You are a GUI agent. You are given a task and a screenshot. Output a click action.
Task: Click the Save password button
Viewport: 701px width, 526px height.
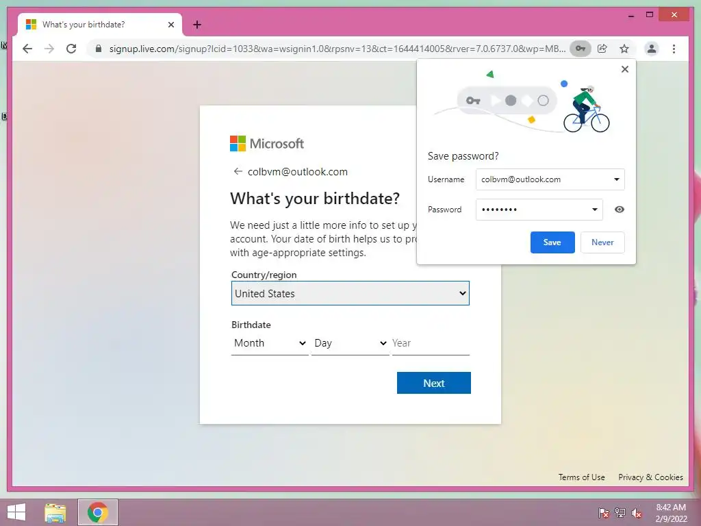(x=552, y=242)
